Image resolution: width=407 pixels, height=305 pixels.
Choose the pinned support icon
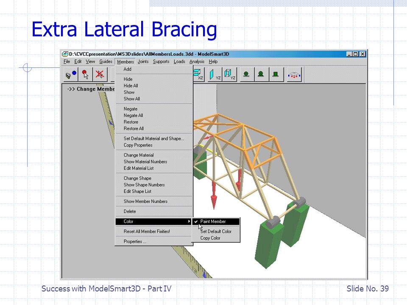tap(261, 75)
